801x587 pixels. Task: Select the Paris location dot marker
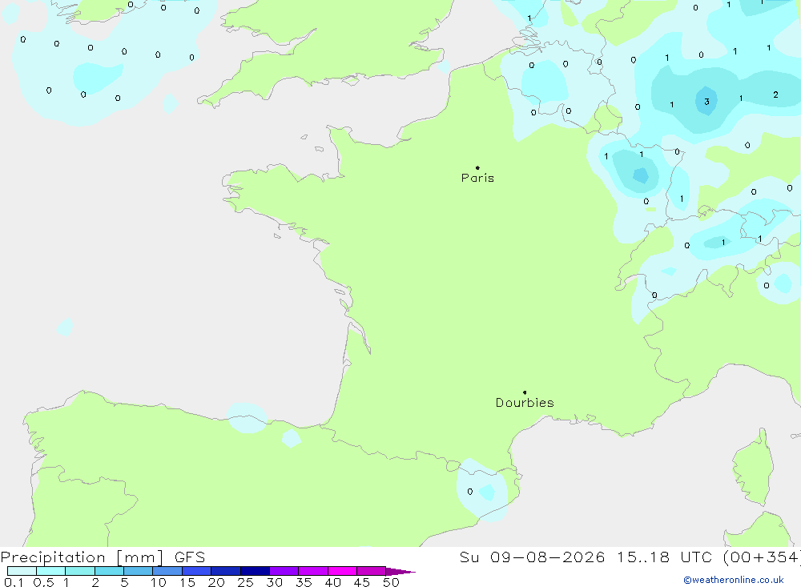[x=477, y=167]
